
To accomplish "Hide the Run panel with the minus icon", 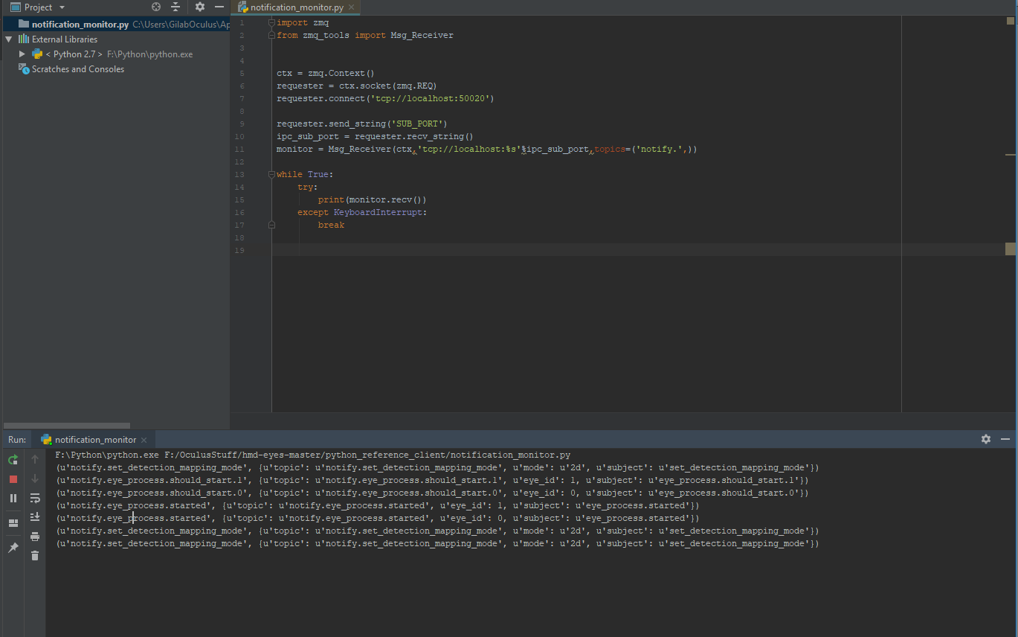I will 1005,439.
